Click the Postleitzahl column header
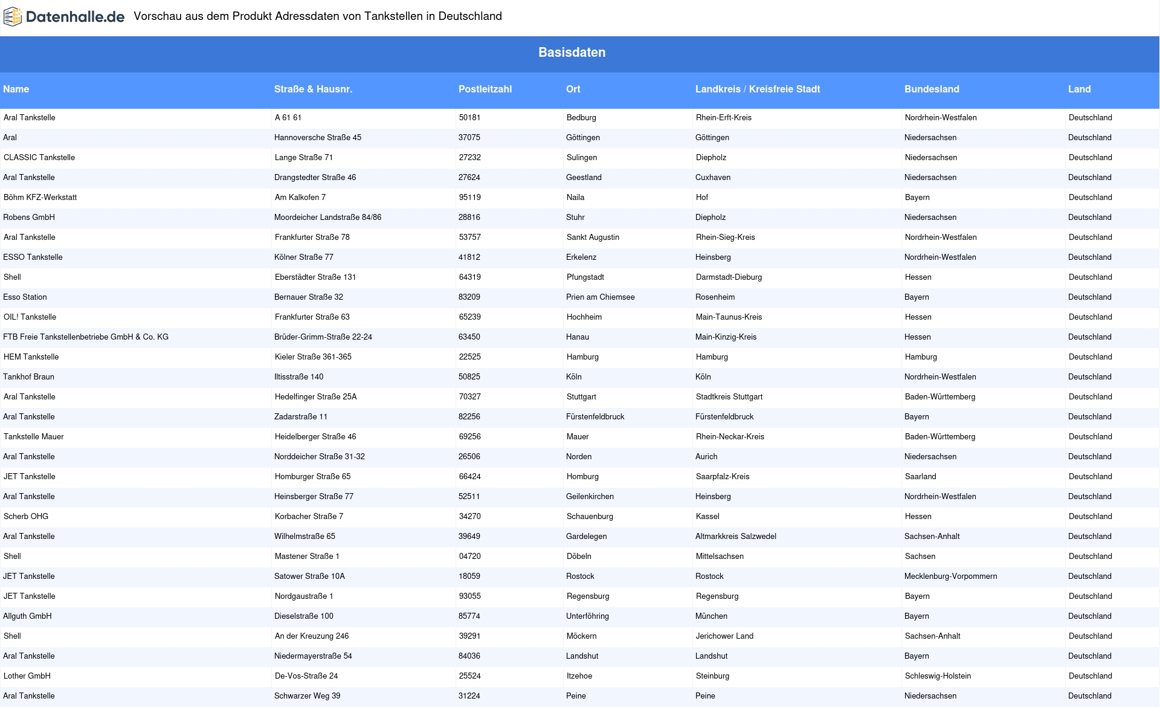 pos(485,89)
